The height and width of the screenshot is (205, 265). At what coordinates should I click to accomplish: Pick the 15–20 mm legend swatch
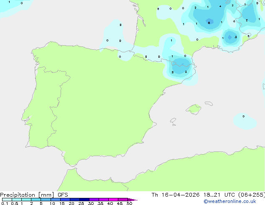click(x=65, y=200)
